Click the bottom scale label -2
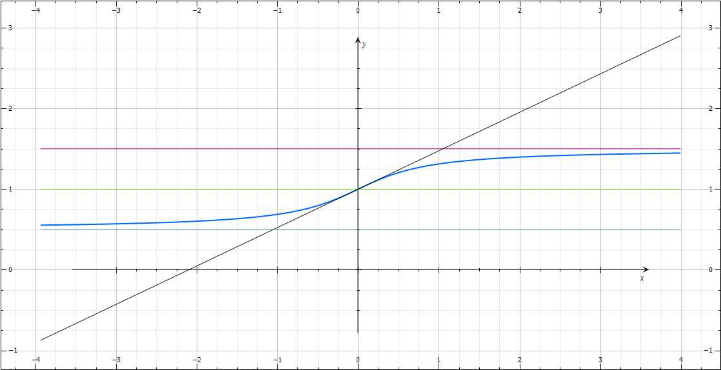Image resolution: width=721 pixels, height=370 pixels. point(197,360)
